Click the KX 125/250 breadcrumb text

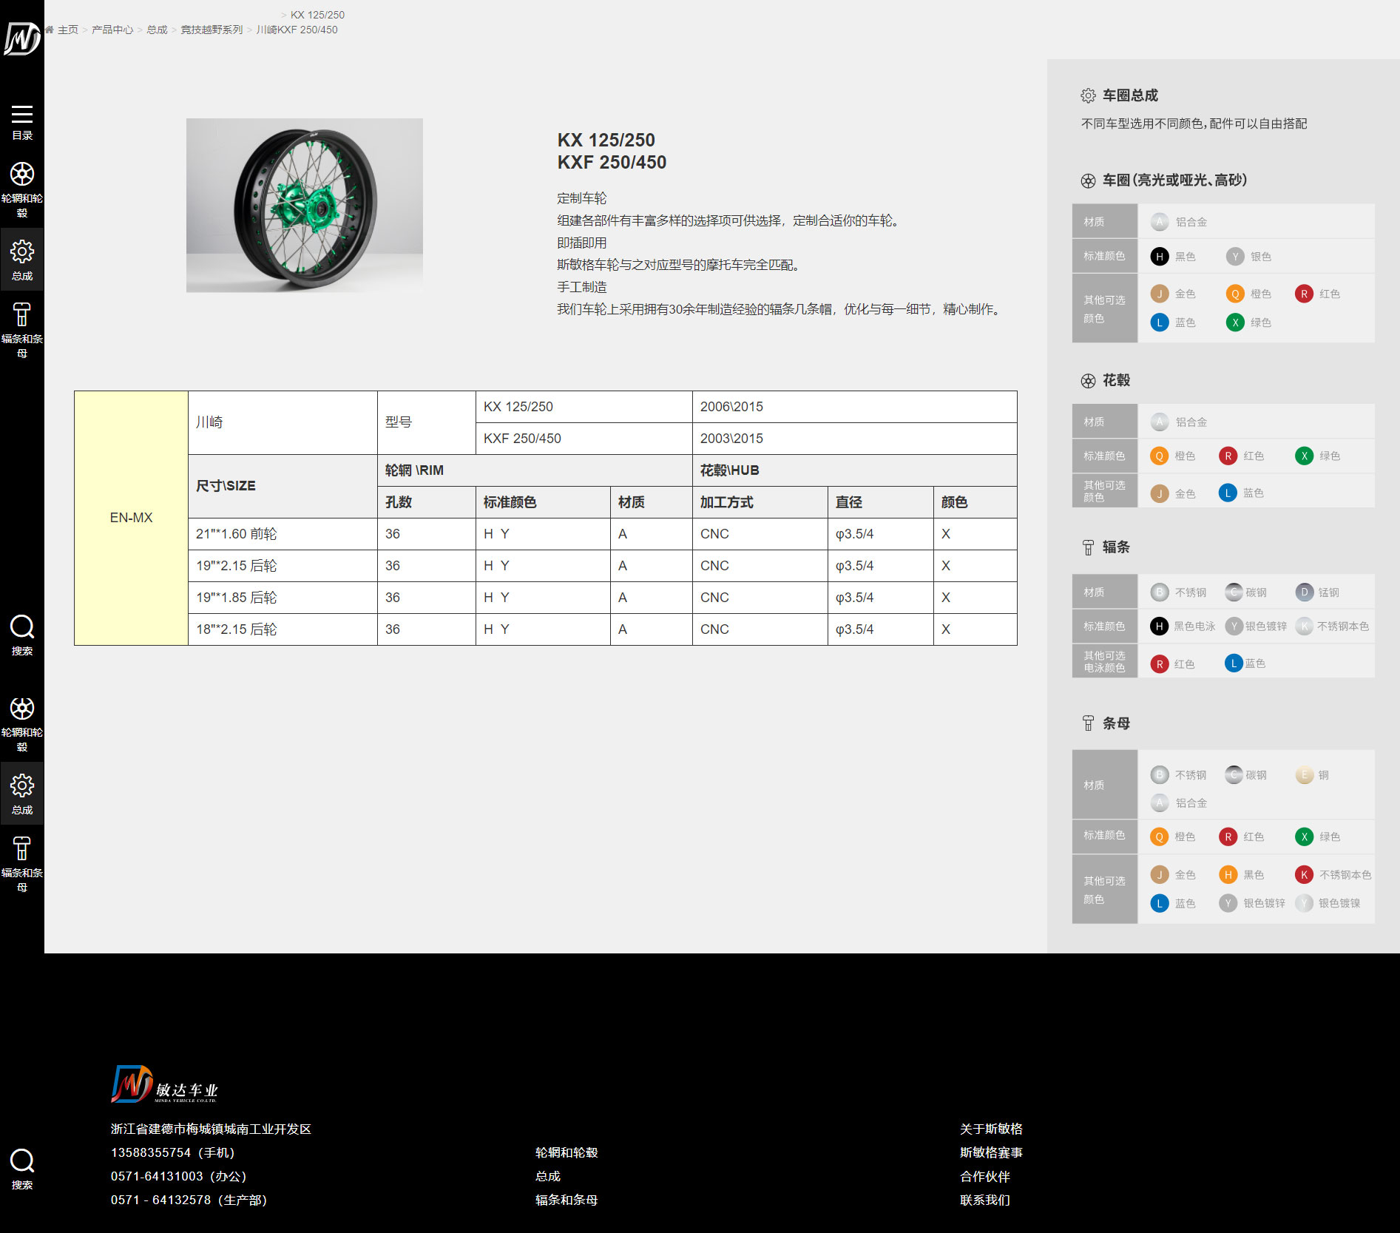(x=317, y=15)
